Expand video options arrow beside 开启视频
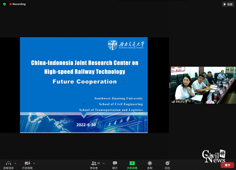Viewport: 236px width, 170px height. click(x=34, y=163)
